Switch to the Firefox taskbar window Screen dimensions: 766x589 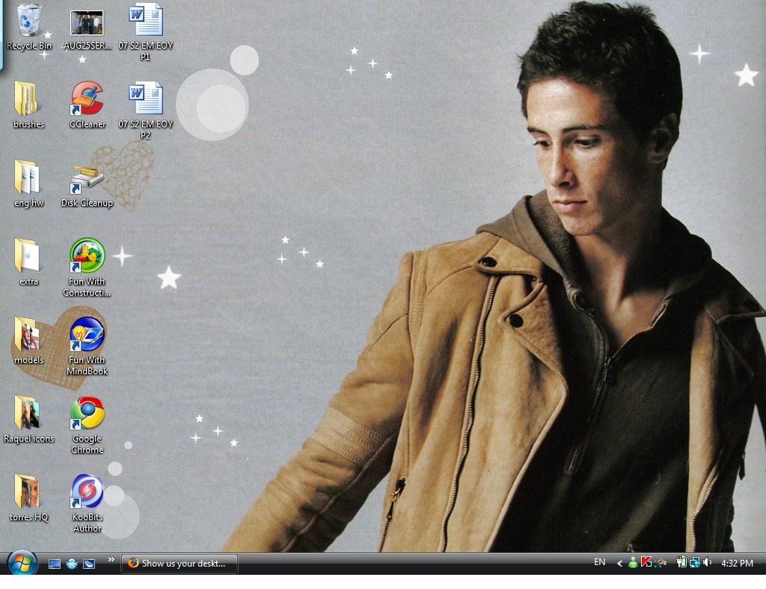pos(180,564)
